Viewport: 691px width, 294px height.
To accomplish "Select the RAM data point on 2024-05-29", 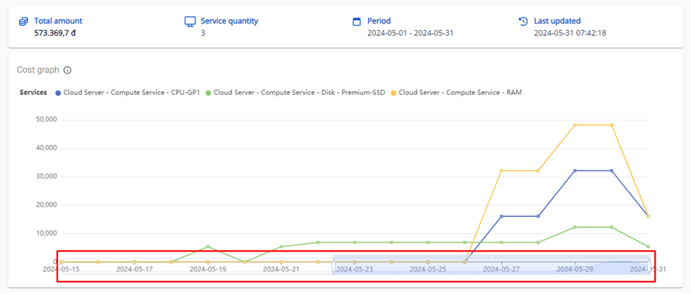I will point(575,125).
